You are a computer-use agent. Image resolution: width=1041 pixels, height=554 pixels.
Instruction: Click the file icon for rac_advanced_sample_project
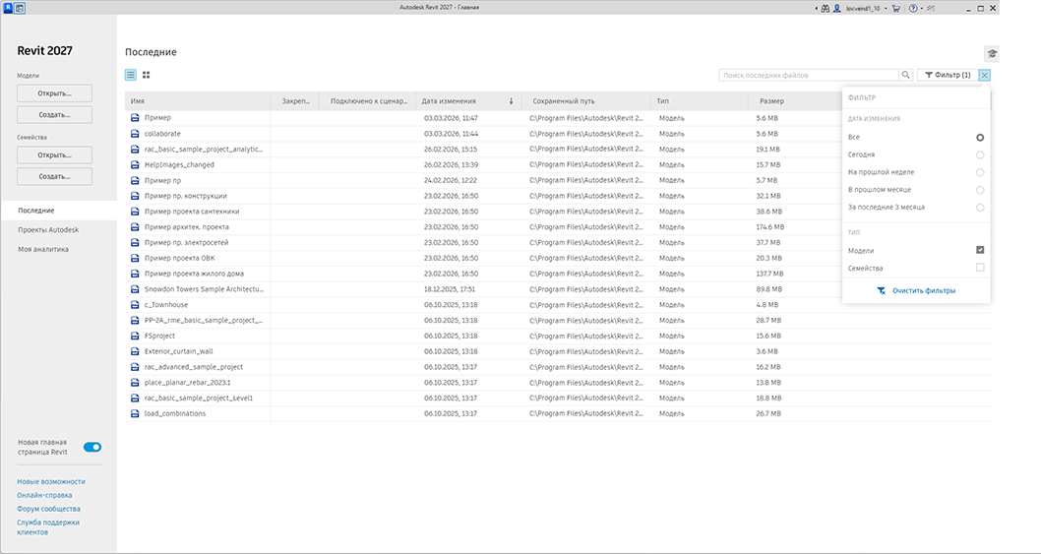click(x=135, y=367)
